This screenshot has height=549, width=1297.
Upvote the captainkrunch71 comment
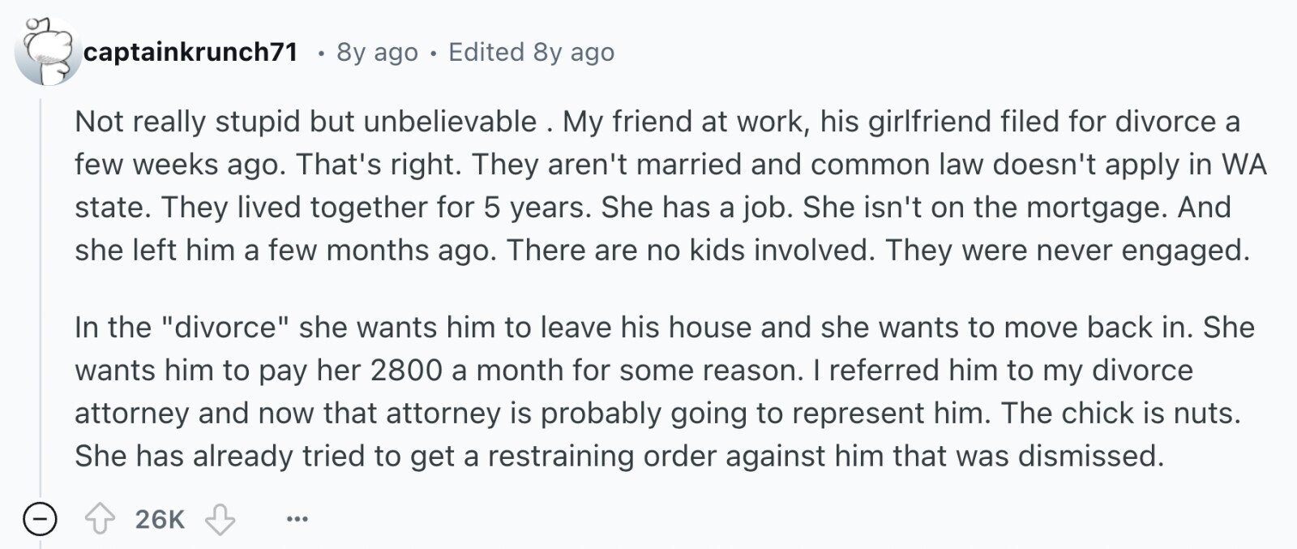pyautogui.click(x=101, y=519)
